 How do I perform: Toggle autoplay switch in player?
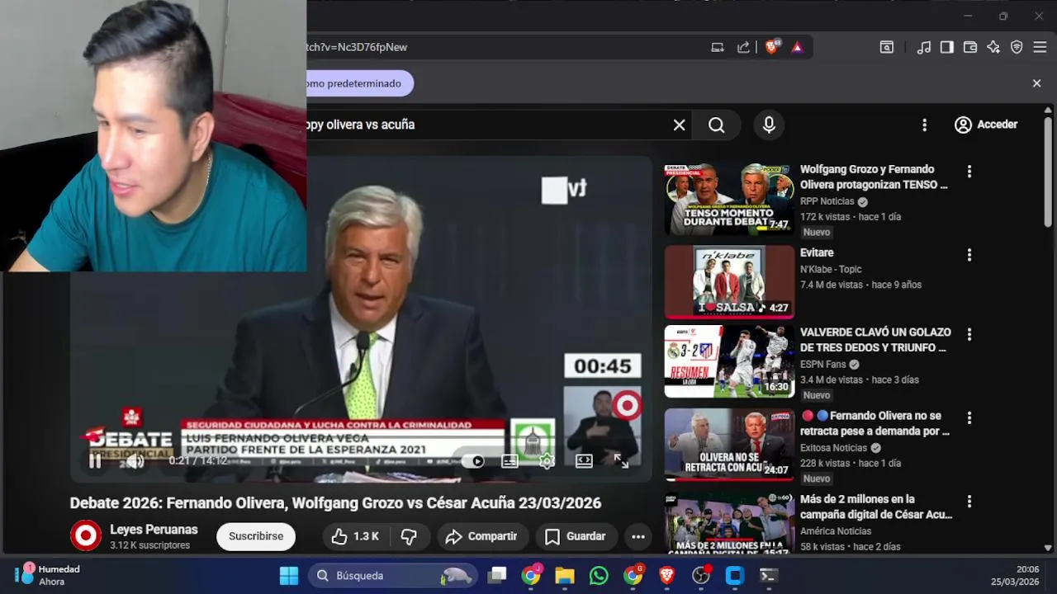click(473, 461)
